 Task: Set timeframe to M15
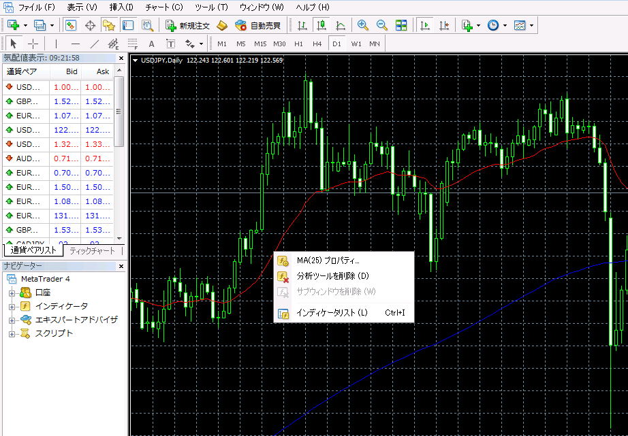[x=260, y=44]
